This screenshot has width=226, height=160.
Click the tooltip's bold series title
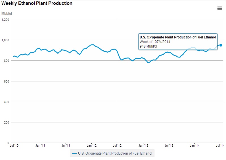(x=178, y=37)
